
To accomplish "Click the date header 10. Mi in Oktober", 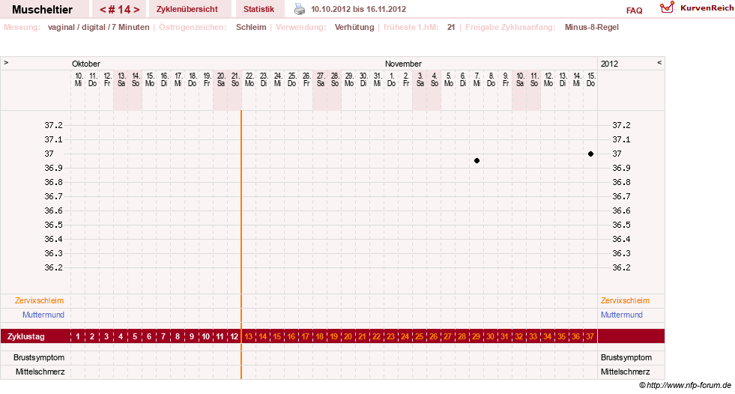I will point(78,79).
